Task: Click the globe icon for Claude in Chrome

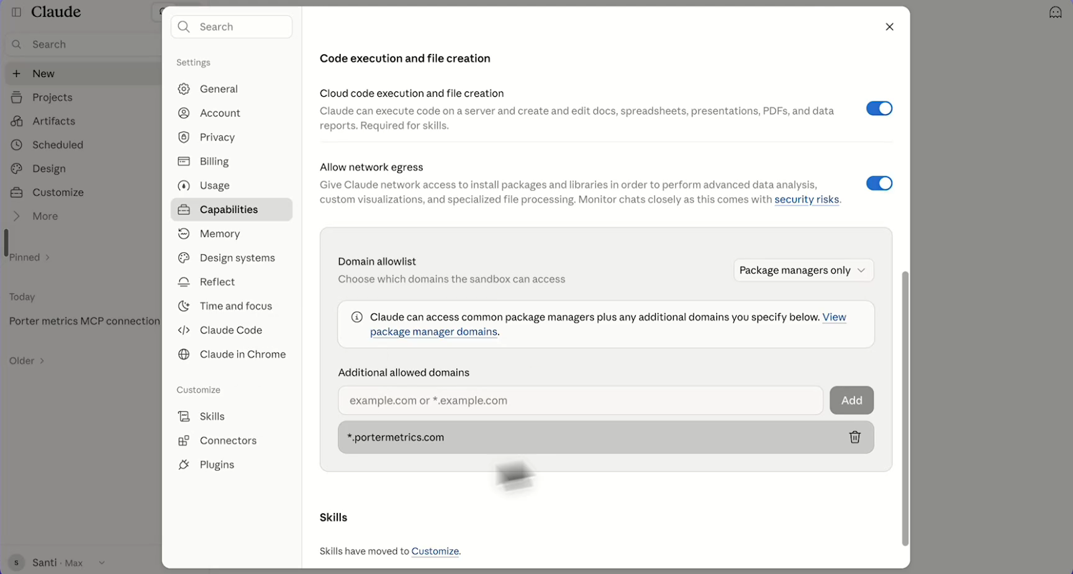Action: [x=184, y=354]
